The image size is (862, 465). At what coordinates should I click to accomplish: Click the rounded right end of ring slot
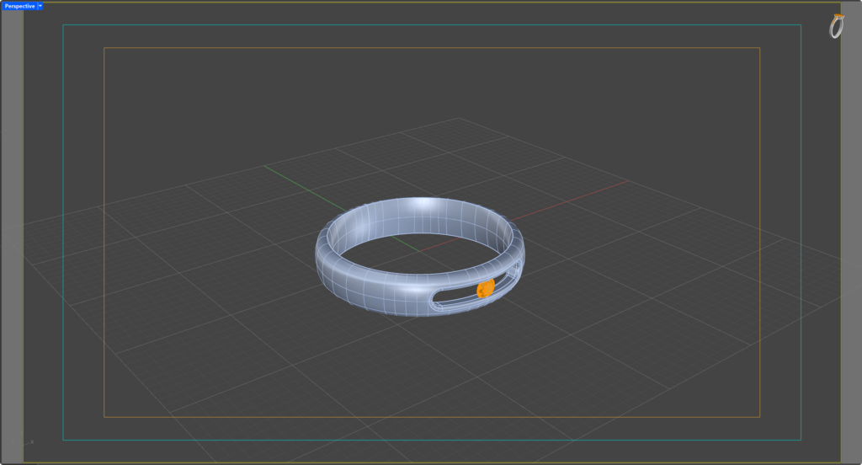[515, 271]
